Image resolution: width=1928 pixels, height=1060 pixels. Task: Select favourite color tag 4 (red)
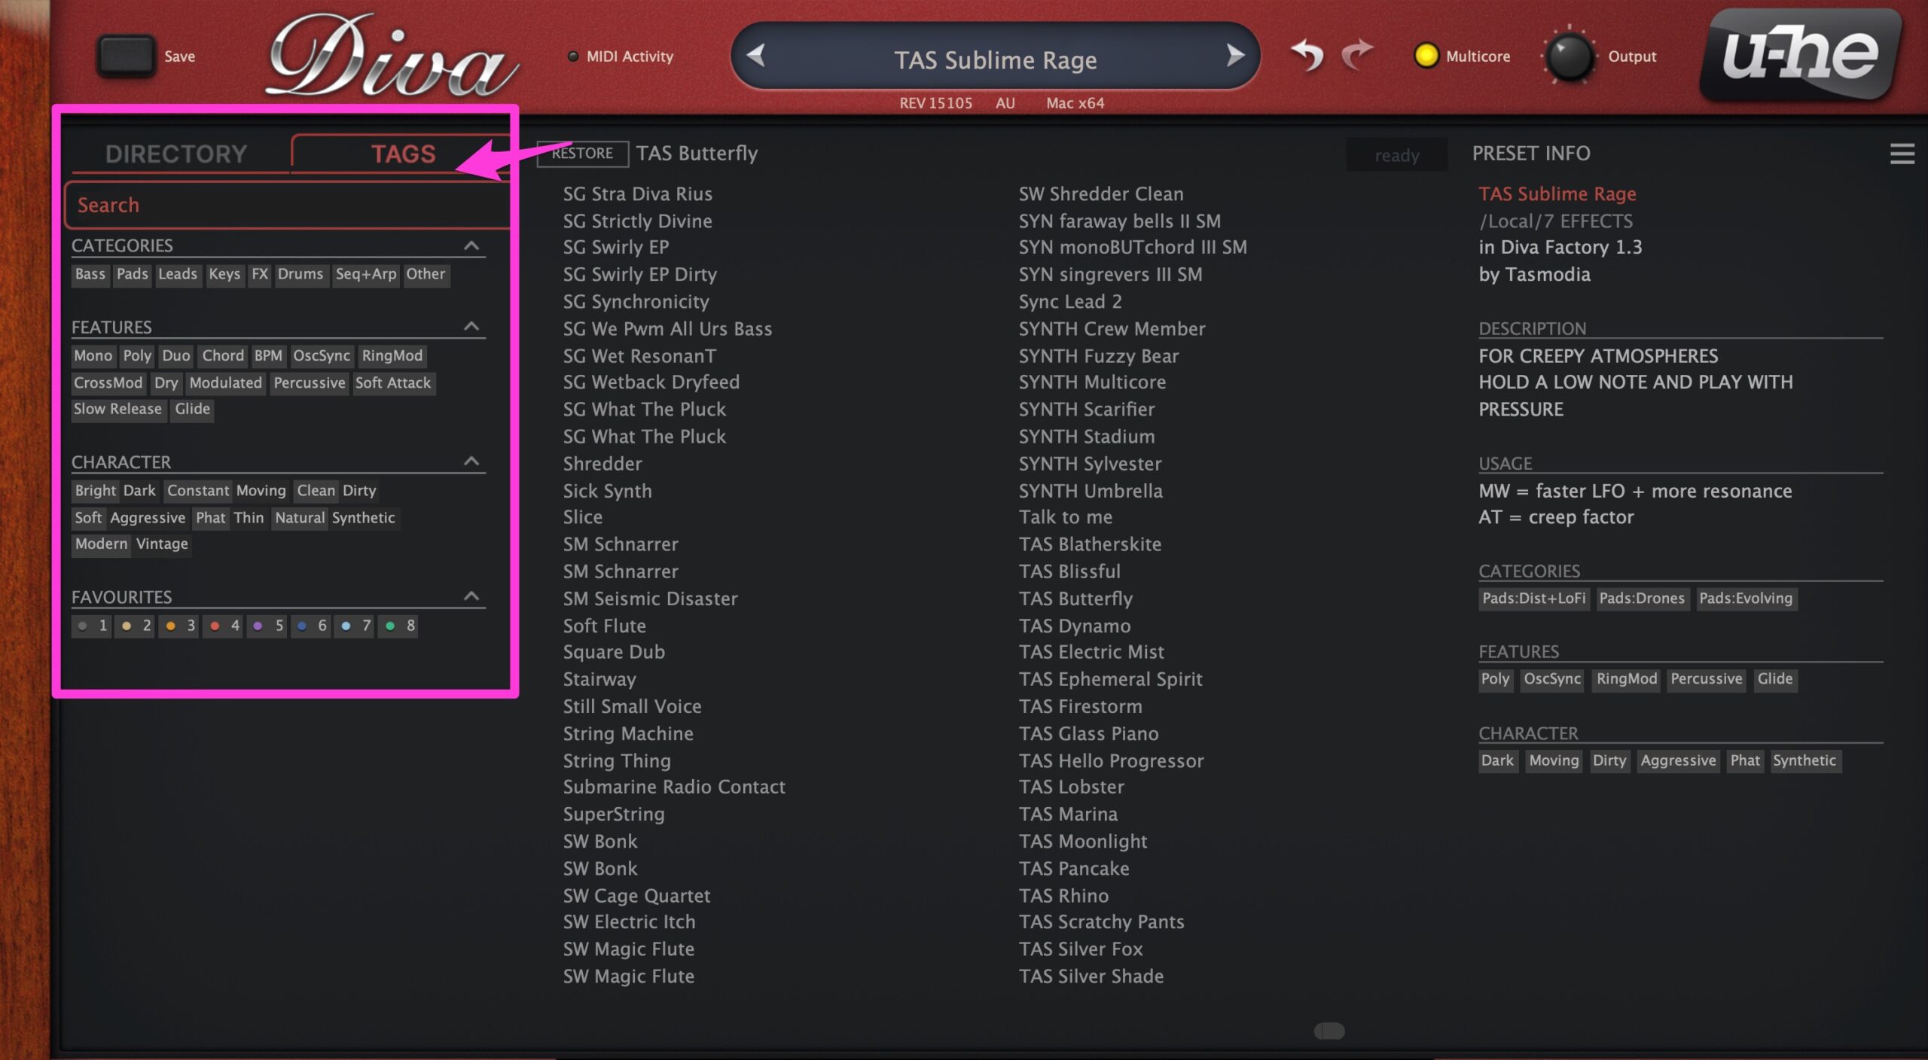tap(224, 625)
